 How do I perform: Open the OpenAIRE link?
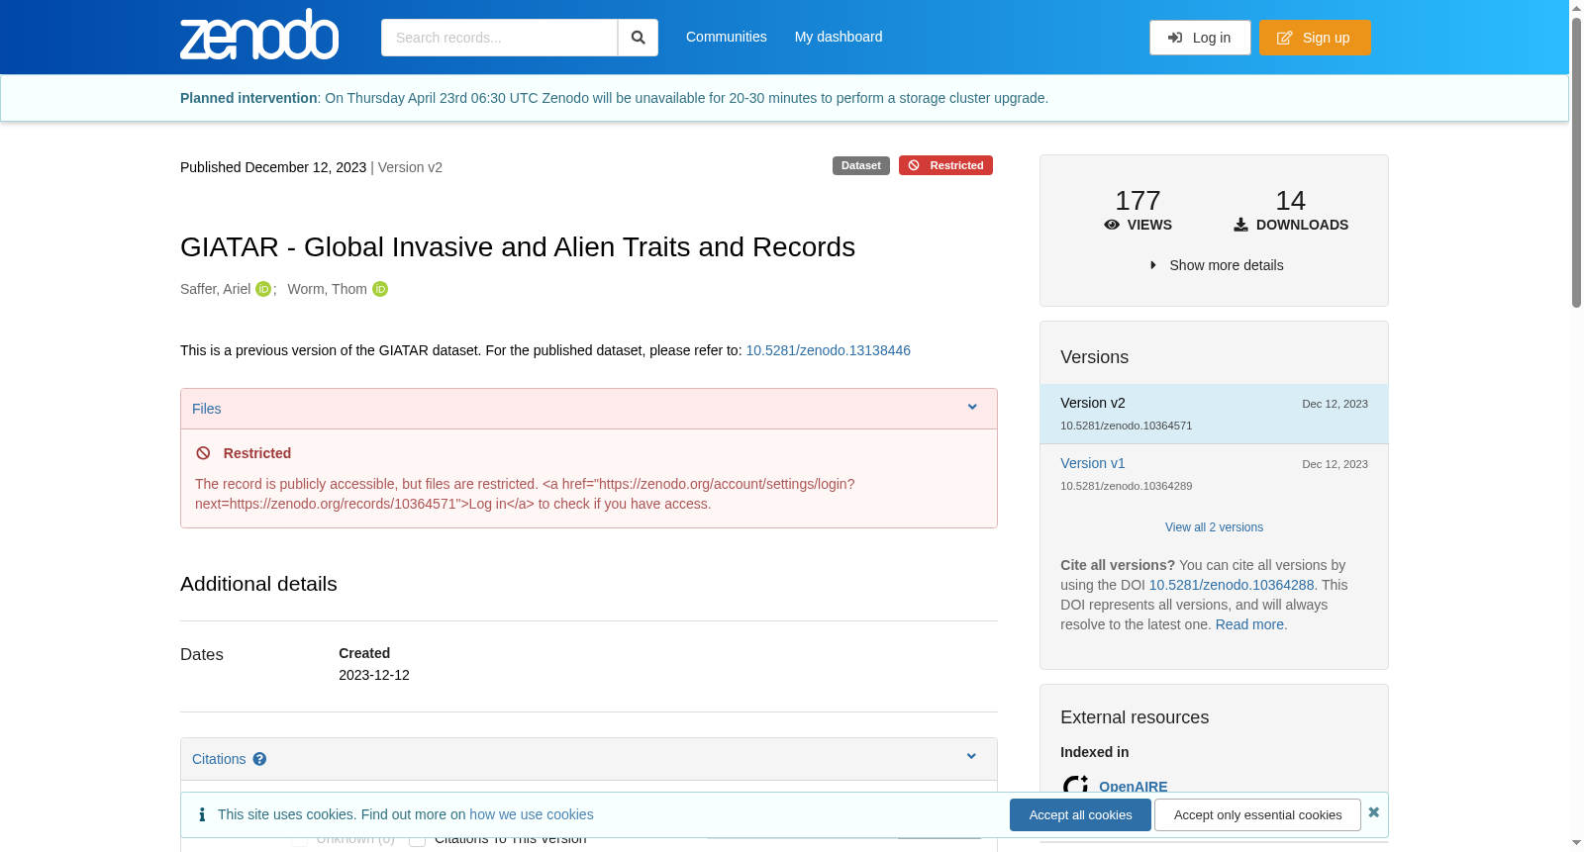point(1133,787)
